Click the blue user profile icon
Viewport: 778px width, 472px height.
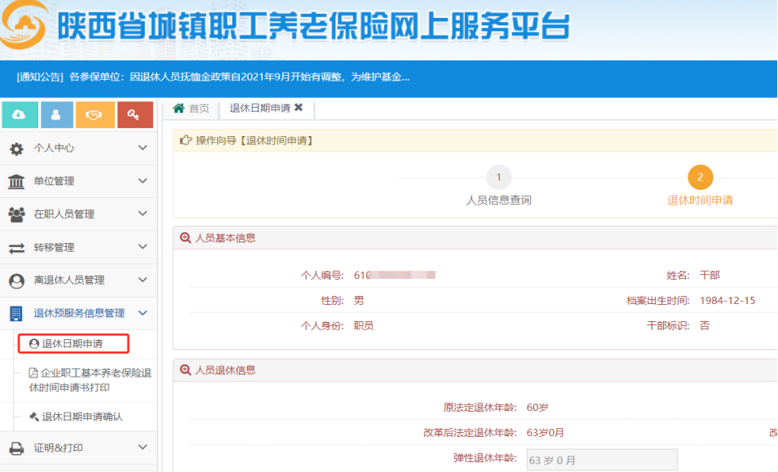click(x=56, y=114)
